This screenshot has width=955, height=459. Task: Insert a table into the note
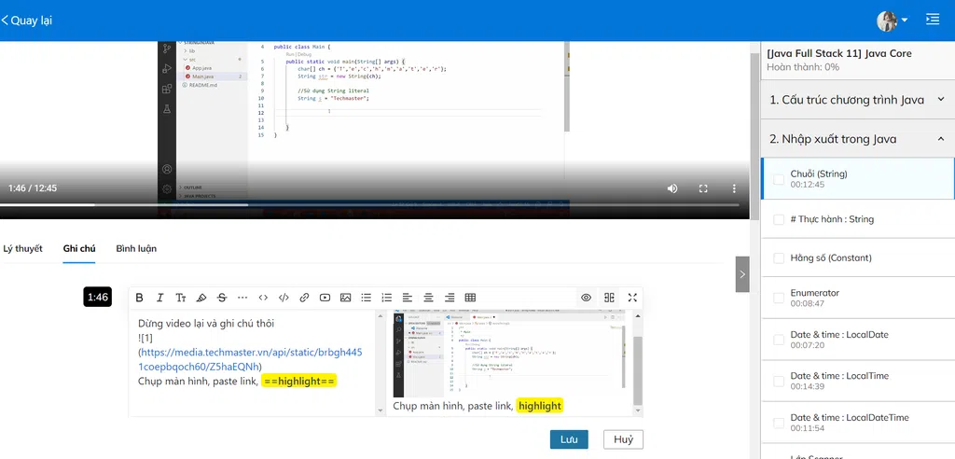470,298
